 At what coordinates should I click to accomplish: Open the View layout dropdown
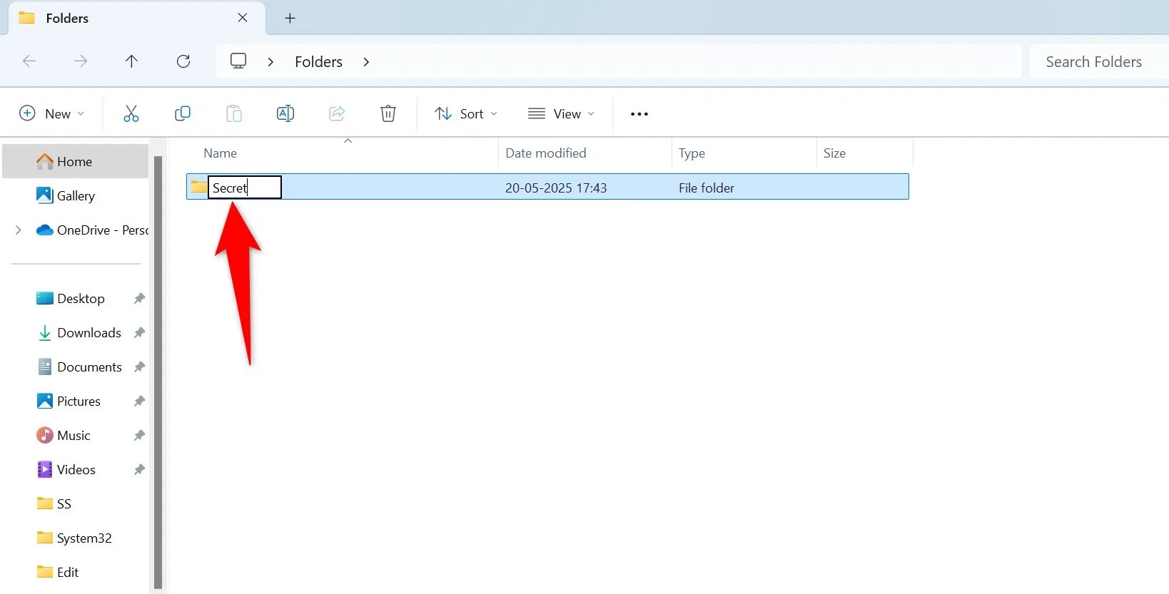[561, 114]
